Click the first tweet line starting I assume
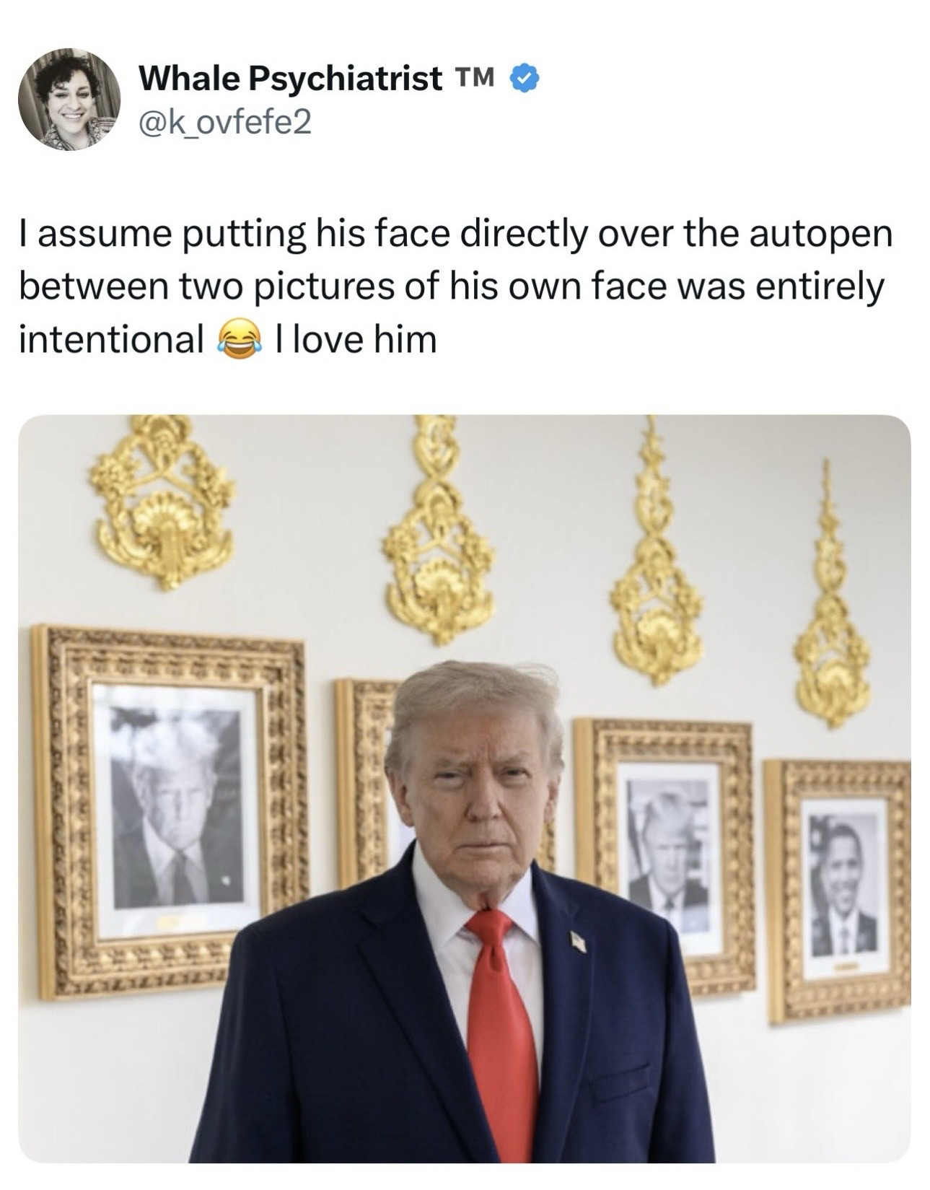 pyautogui.click(x=455, y=236)
